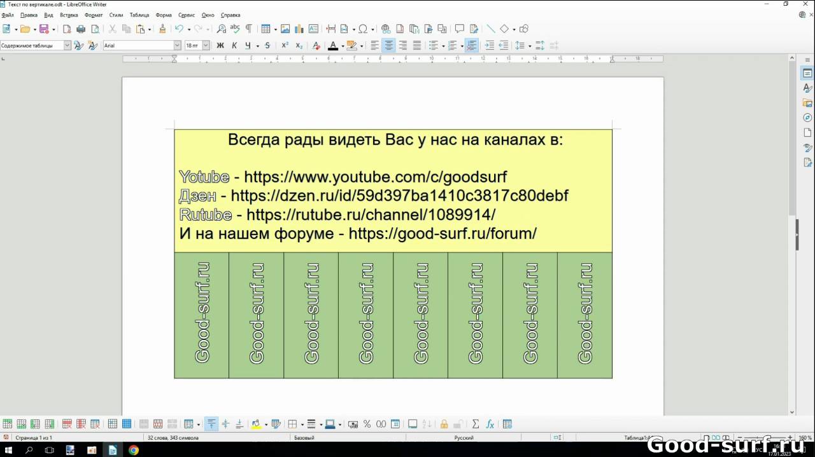The height and width of the screenshot is (457, 815).
Task: Expand the table borders dropdown arrow
Action: [x=302, y=425]
